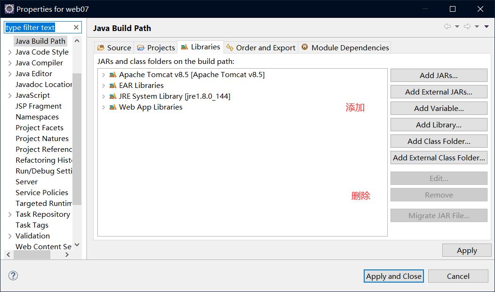
Task: Switch to the Source tab
Action: click(x=114, y=47)
